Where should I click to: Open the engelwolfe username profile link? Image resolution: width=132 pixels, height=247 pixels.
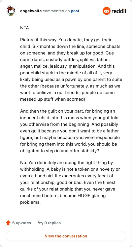31,11
